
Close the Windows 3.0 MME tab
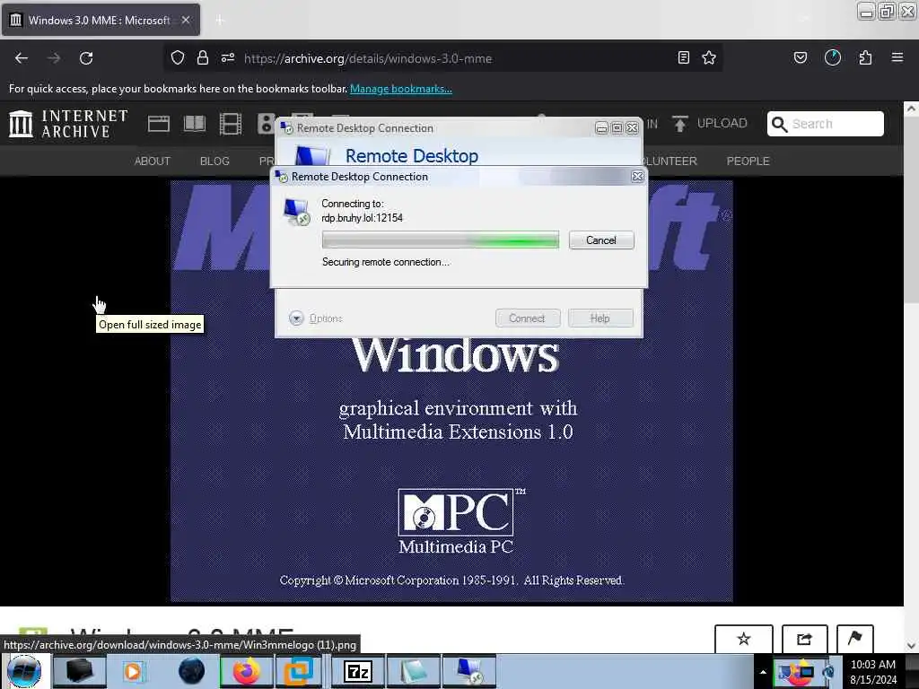point(186,20)
